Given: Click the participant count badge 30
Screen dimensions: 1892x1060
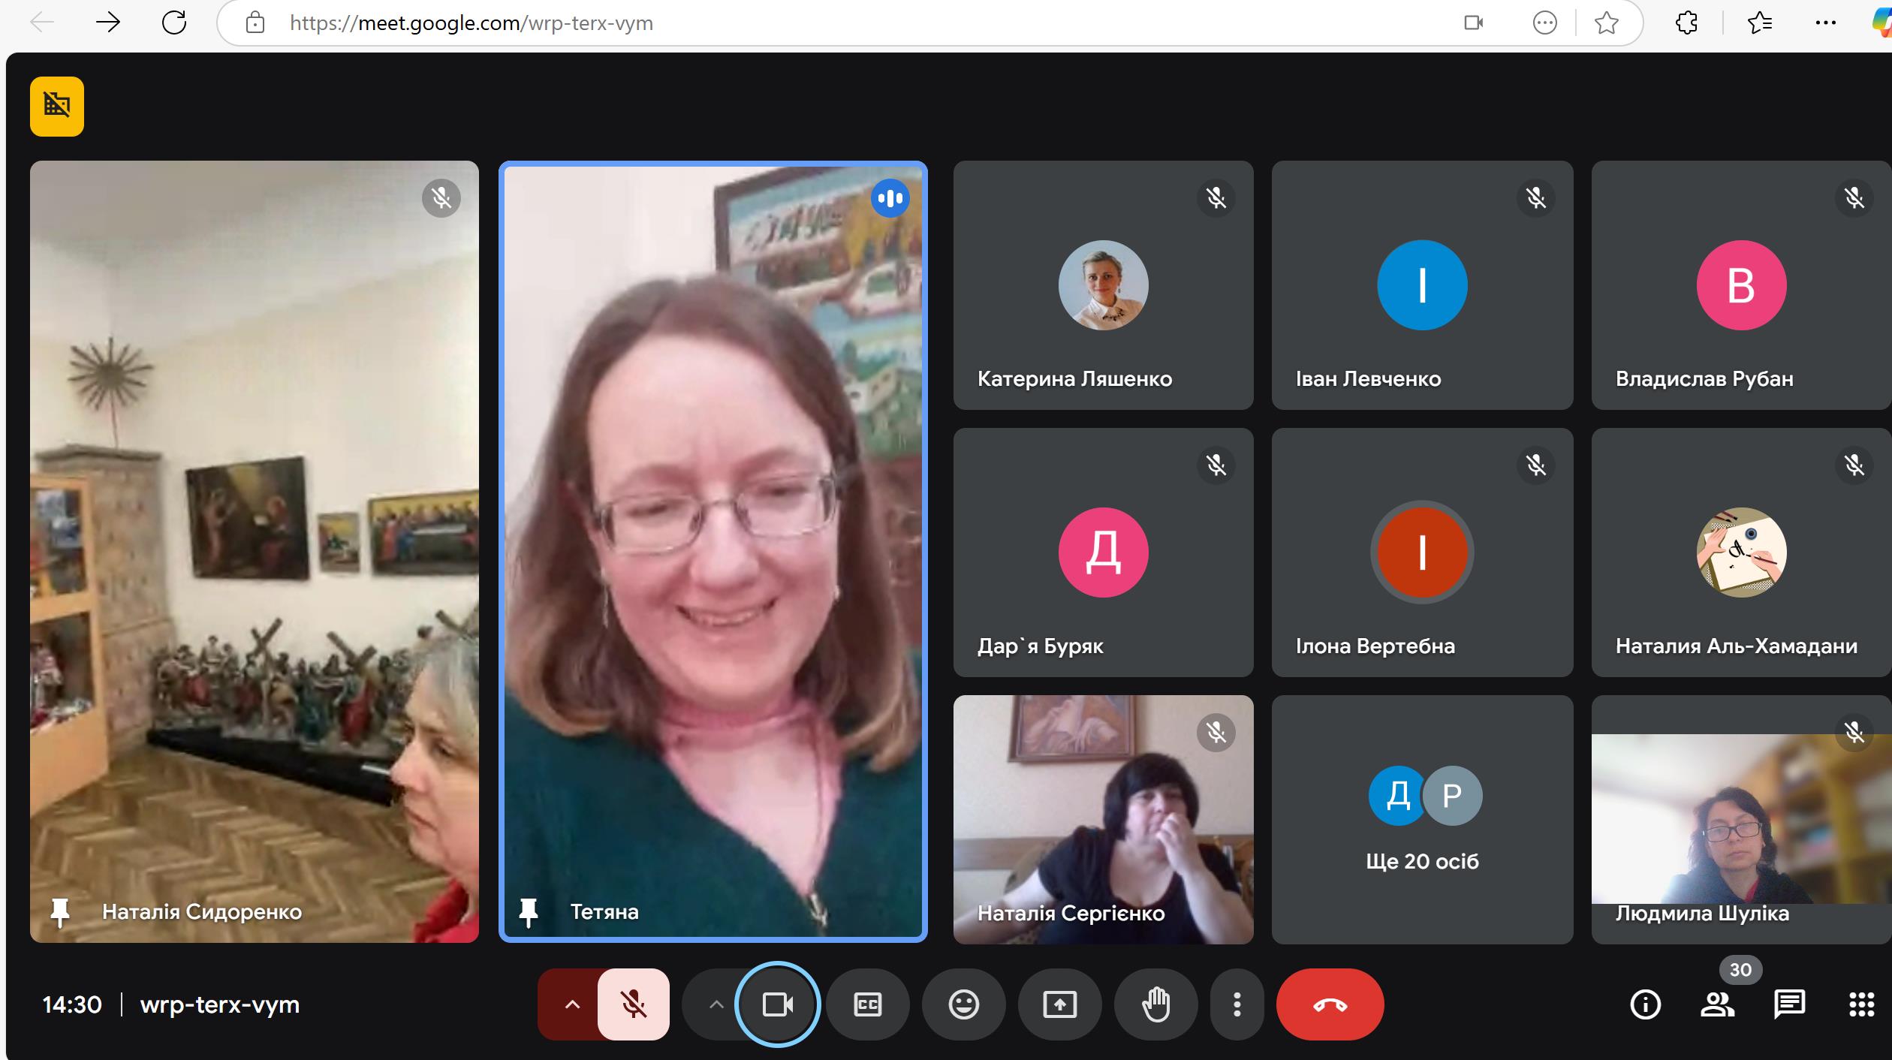Looking at the screenshot, I should tap(1740, 969).
